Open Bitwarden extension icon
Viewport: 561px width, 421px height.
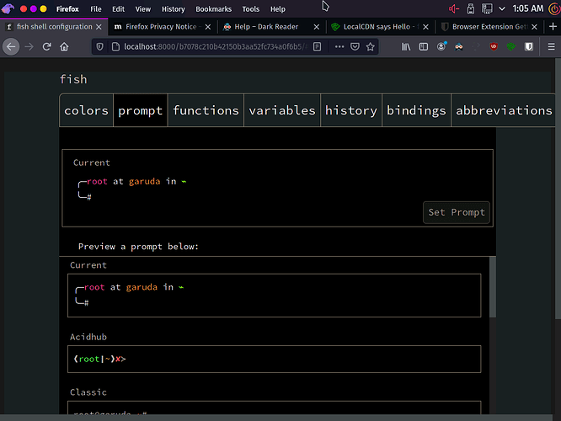pos(529,46)
